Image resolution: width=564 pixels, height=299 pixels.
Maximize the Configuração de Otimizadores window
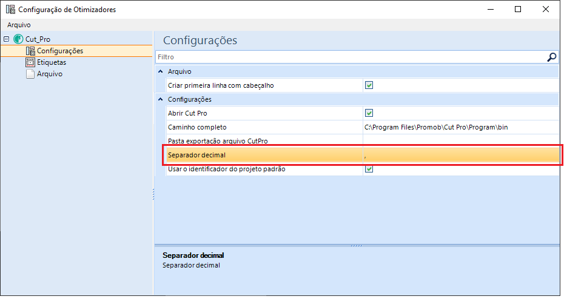[518, 9]
